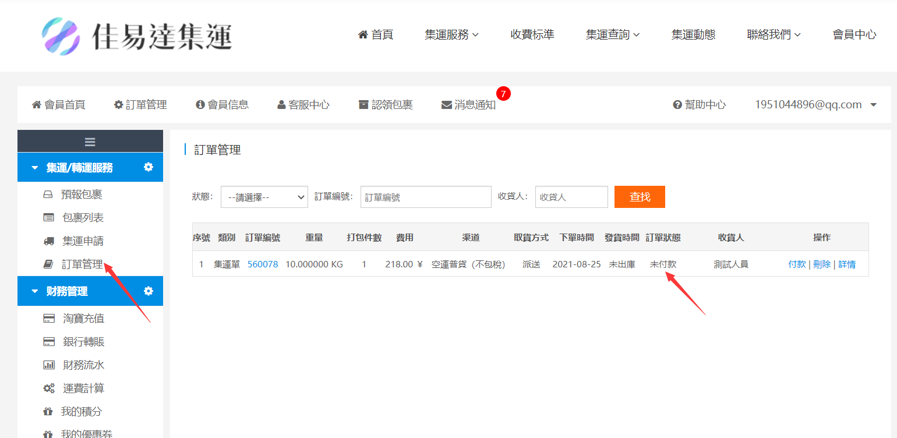897x438 pixels.
Task: Click the archive box icon beside 認領包裹
Action: [x=363, y=105]
